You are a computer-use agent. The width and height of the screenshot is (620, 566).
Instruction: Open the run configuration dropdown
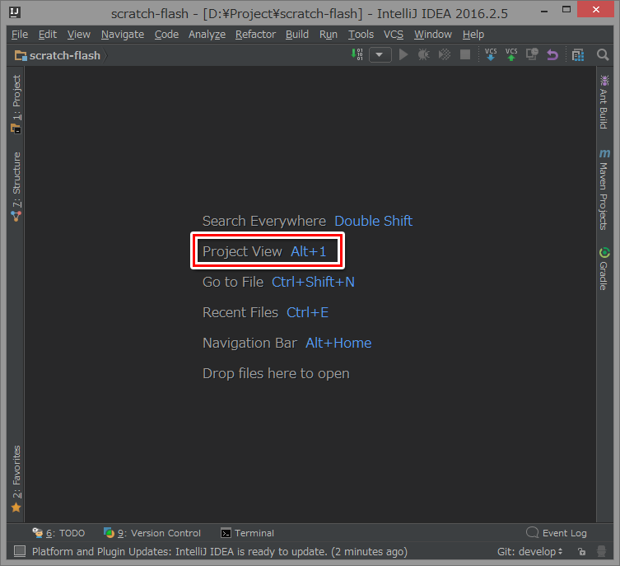pyautogui.click(x=380, y=54)
